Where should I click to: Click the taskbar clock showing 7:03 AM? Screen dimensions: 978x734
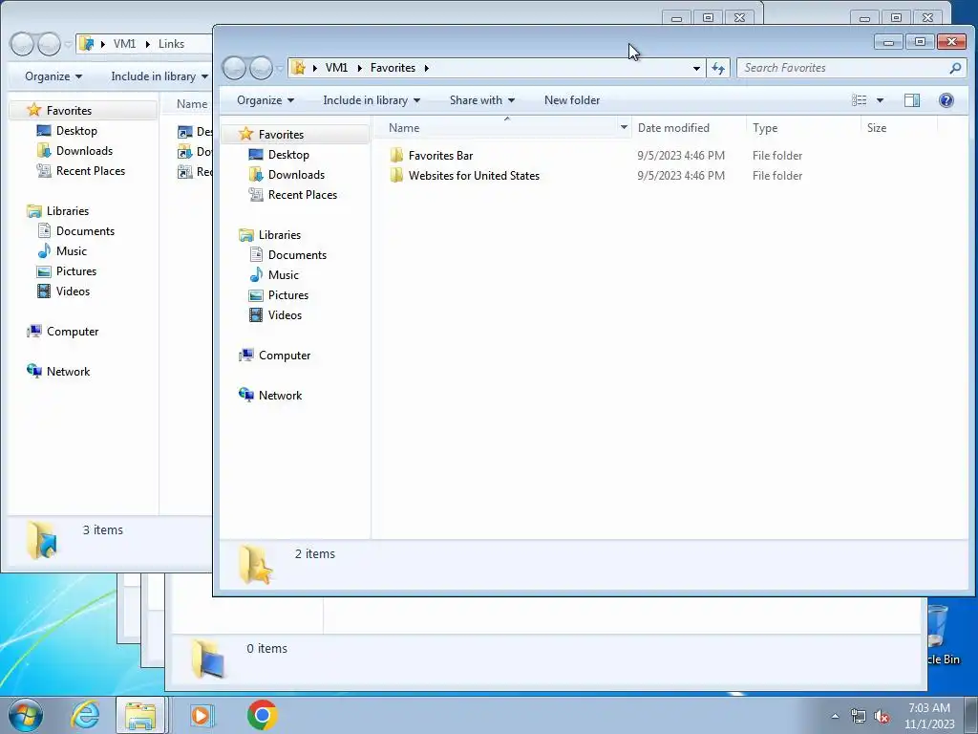[929, 716]
